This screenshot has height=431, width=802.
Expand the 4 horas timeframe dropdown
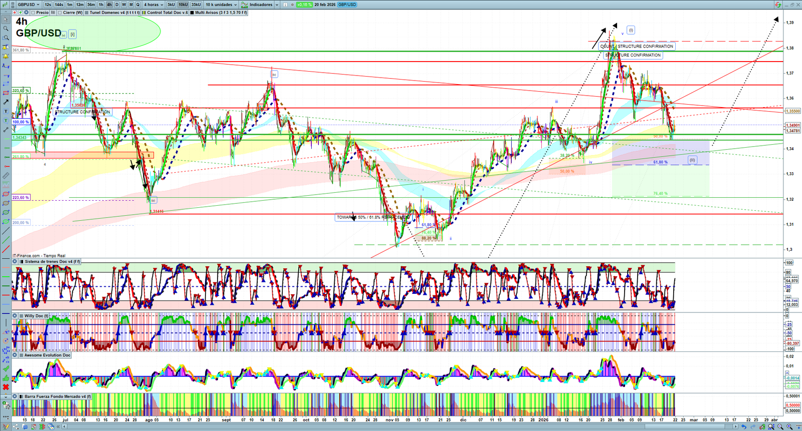pyautogui.click(x=153, y=5)
